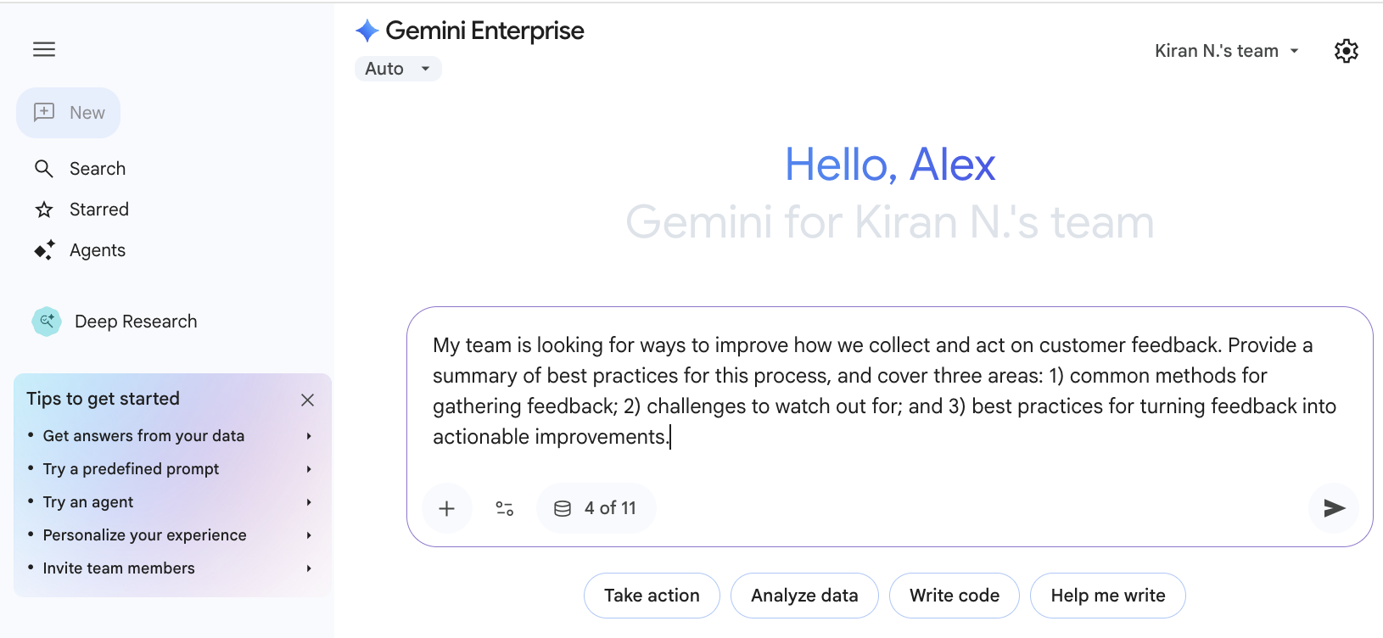The height and width of the screenshot is (638, 1383).
Task: Open the Auto model dropdown
Action: (x=397, y=68)
